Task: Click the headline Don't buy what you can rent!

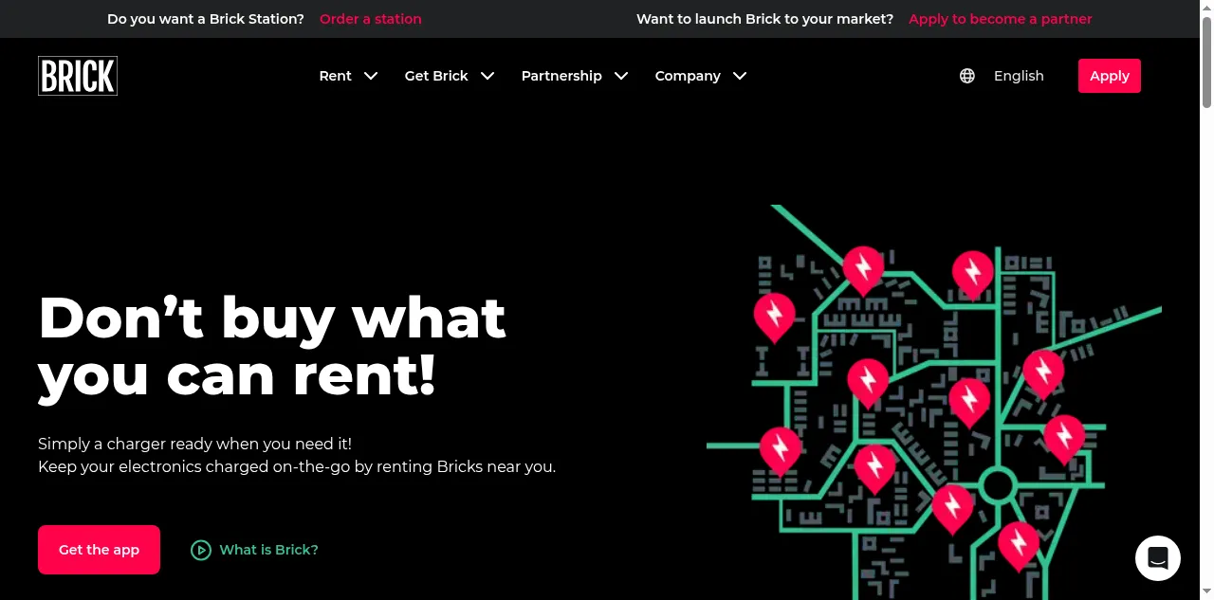Action: [x=272, y=345]
